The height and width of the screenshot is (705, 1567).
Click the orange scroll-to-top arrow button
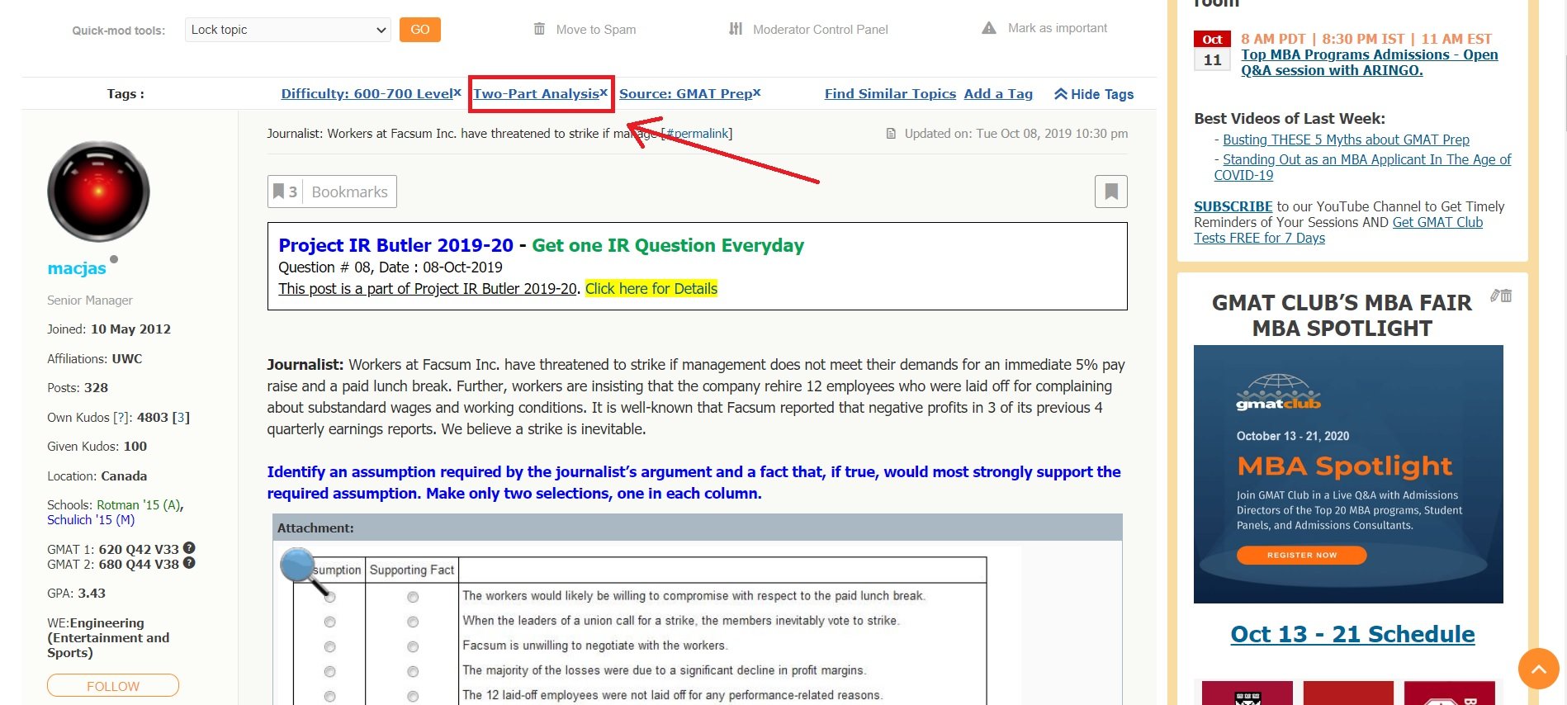coord(1538,669)
